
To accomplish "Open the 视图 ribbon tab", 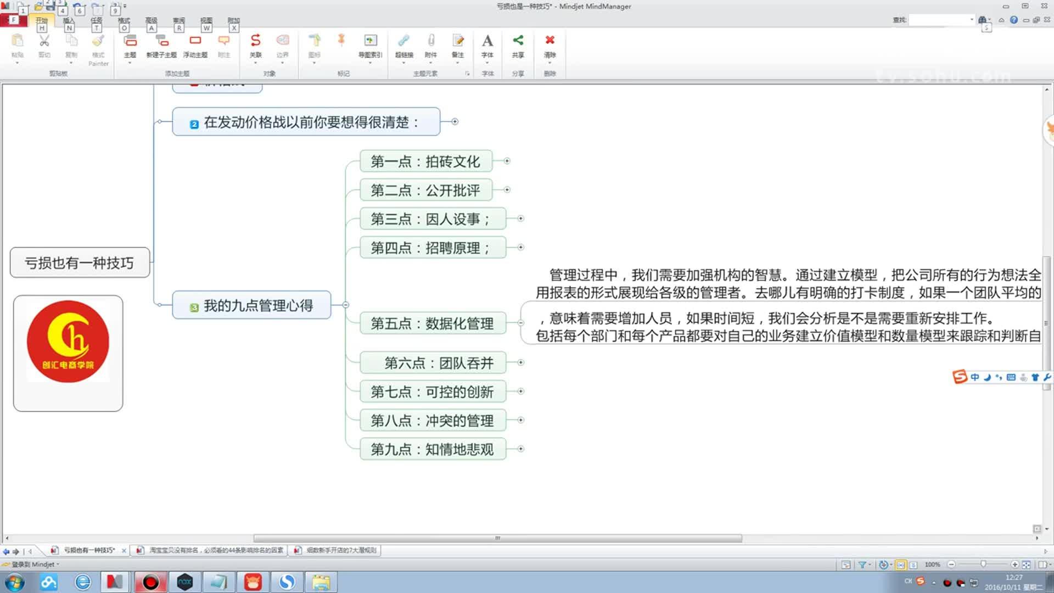I will coord(206,20).
